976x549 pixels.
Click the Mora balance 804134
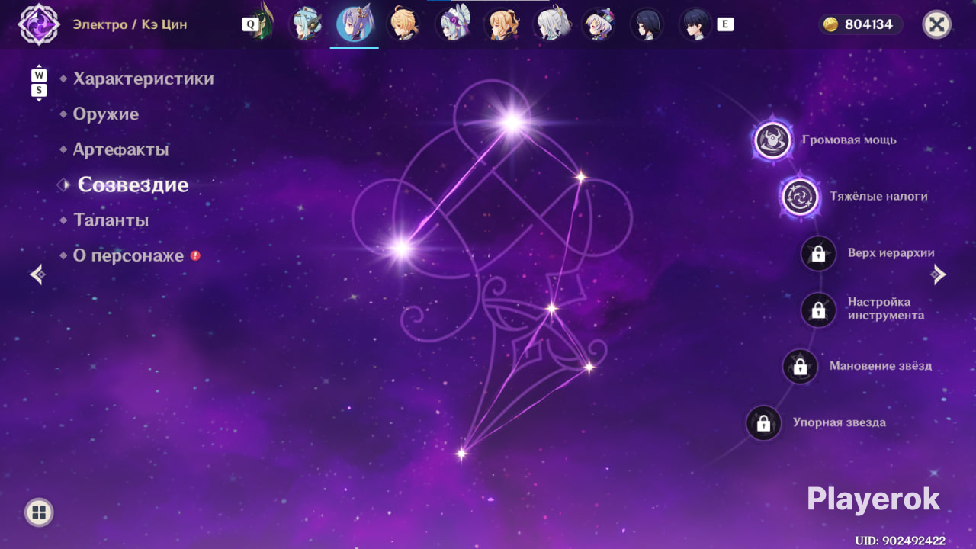[861, 24]
